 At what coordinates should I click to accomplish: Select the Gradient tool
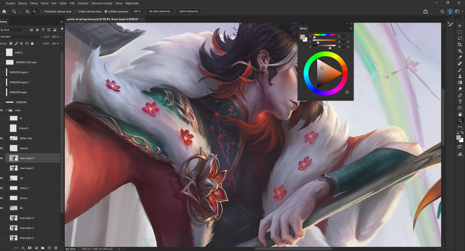pos(460,82)
